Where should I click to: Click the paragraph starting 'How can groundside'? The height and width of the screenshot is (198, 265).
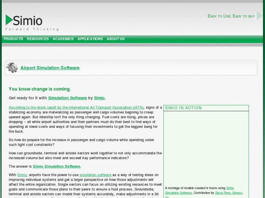pyautogui.click(x=85, y=155)
